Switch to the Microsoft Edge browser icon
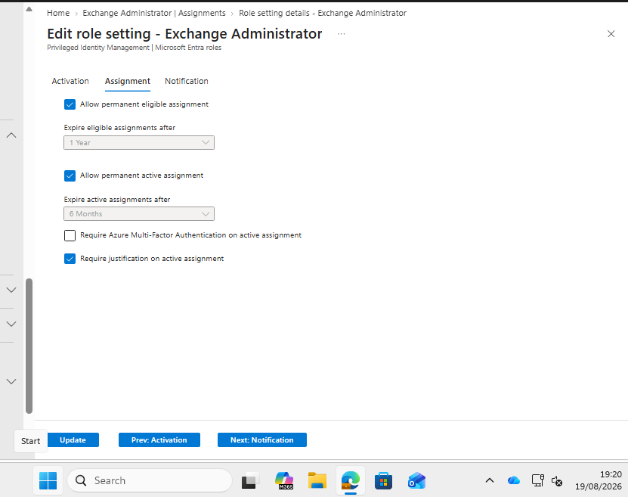The width and height of the screenshot is (628, 497). point(351,480)
